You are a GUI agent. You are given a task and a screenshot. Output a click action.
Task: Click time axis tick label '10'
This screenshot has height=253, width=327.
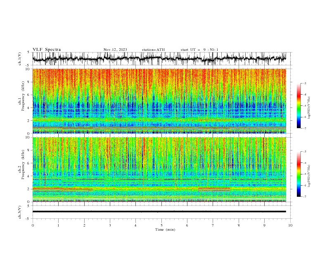coord(290,225)
